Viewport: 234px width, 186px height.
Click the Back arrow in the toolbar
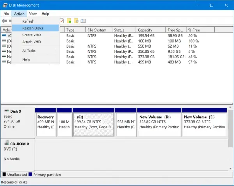(x=4, y=21)
